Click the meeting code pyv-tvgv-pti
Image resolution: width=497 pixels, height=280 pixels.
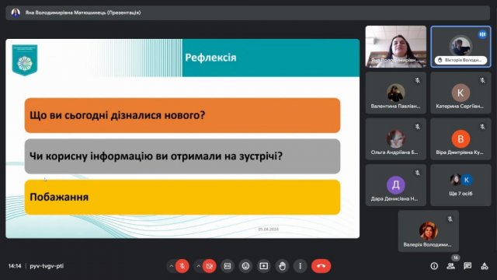(x=47, y=266)
